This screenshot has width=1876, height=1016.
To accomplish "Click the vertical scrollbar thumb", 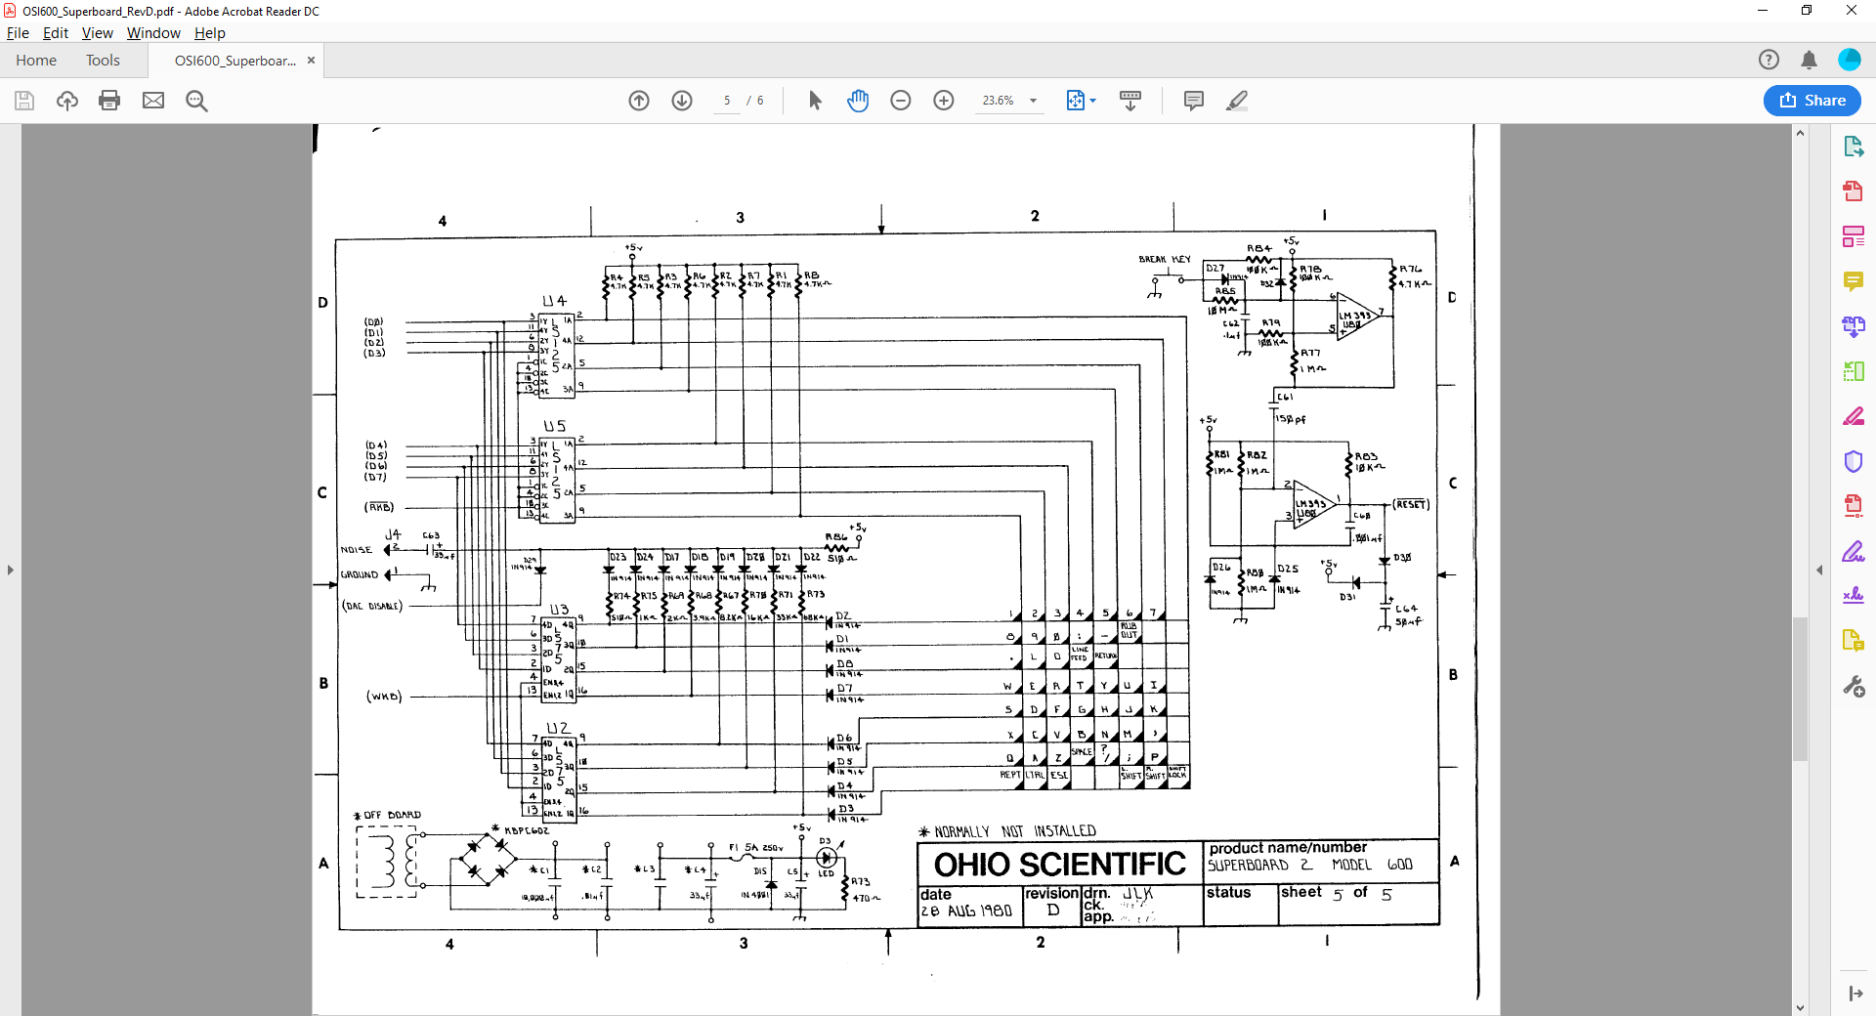I will click(1800, 689).
